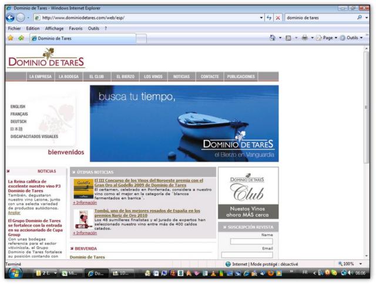Click the Email subscription input field
Screen dimensions: 376x284
[x=247, y=255]
